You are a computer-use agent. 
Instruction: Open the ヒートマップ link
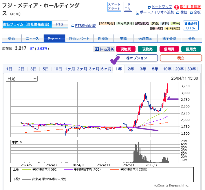click(x=162, y=7)
